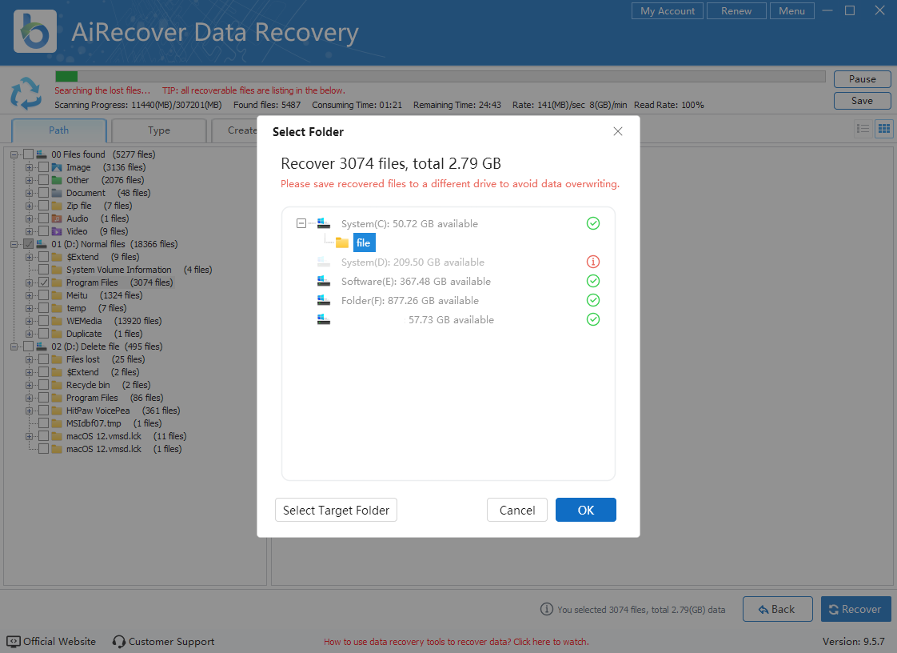Switch to the Type tab
Image resolution: width=897 pixels, height=653 pixels.
[158, 130]
